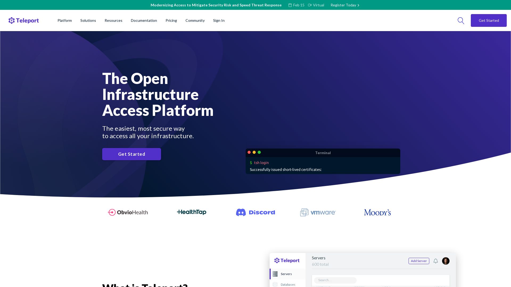Image resolution: width=511 pixels, height=287 pixels.
Task: Click the ObvioHealth logo
Action: click(x=128, y=212)
